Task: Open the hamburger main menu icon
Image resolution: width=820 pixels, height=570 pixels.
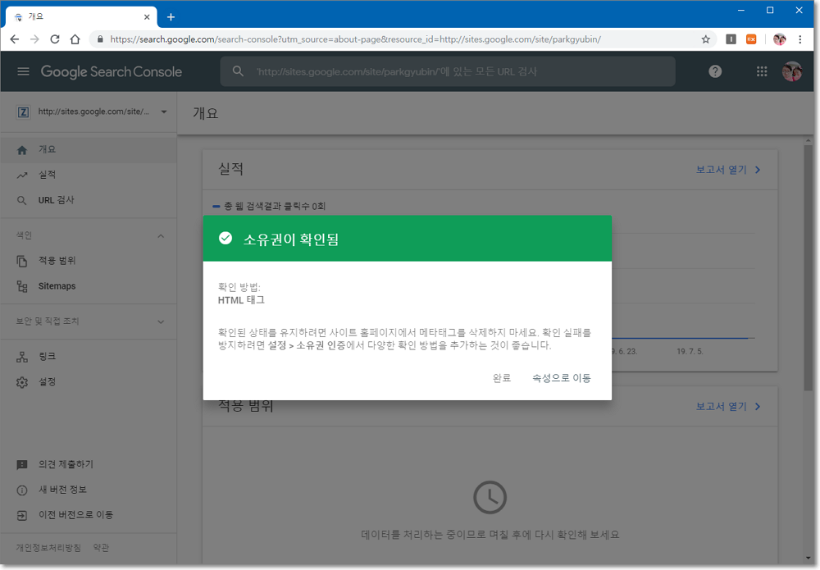Action: (23, 71)
